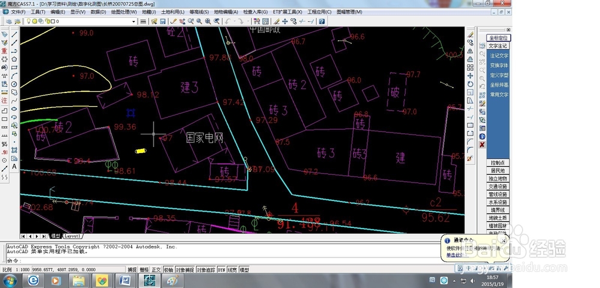Viewport: 600px width, 288px height.
Task: Toggle 极轴 polar tracking
Action: [x=169, y=269]
